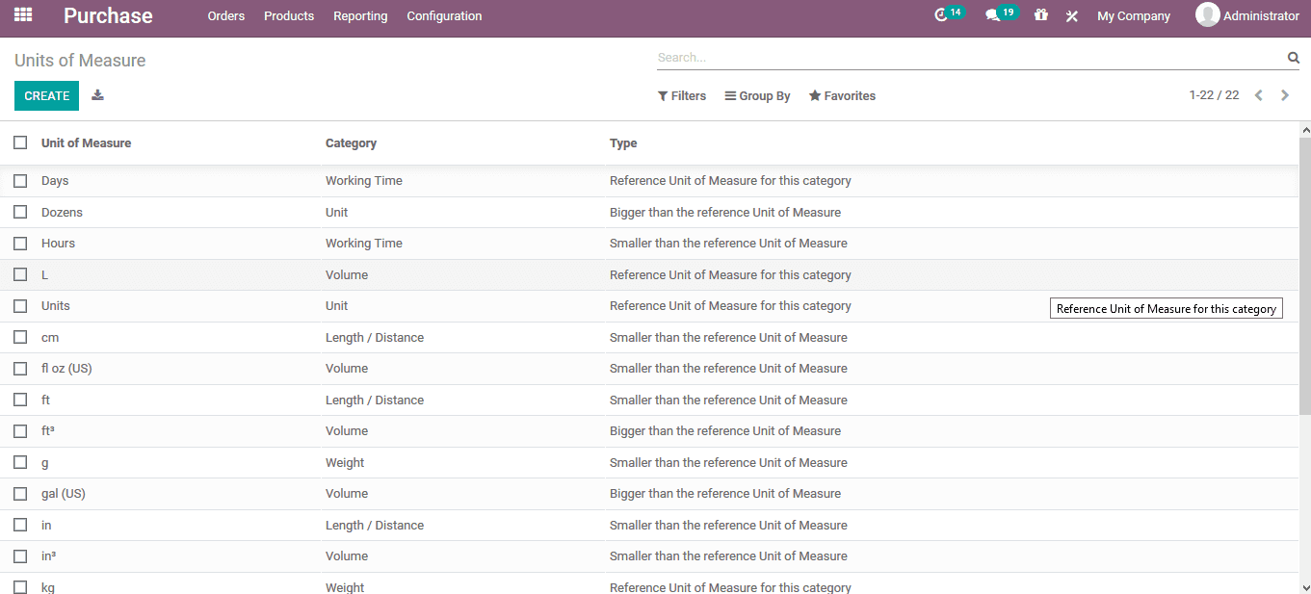Open the Filters dropdown
Image resolution: width=1311 pixels, height=594 pixels.
pos(681,95)
